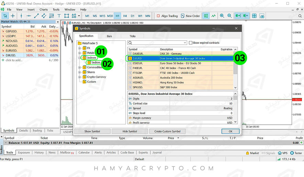The height and width of the screenshot is (177, 304).
Task: Switch to line chart icon
Action: pyautogui.click(x=214, y=16)
